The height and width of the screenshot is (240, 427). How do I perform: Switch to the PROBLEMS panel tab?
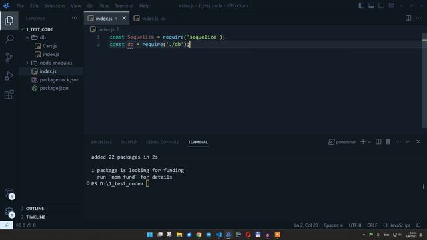point(101,142)
